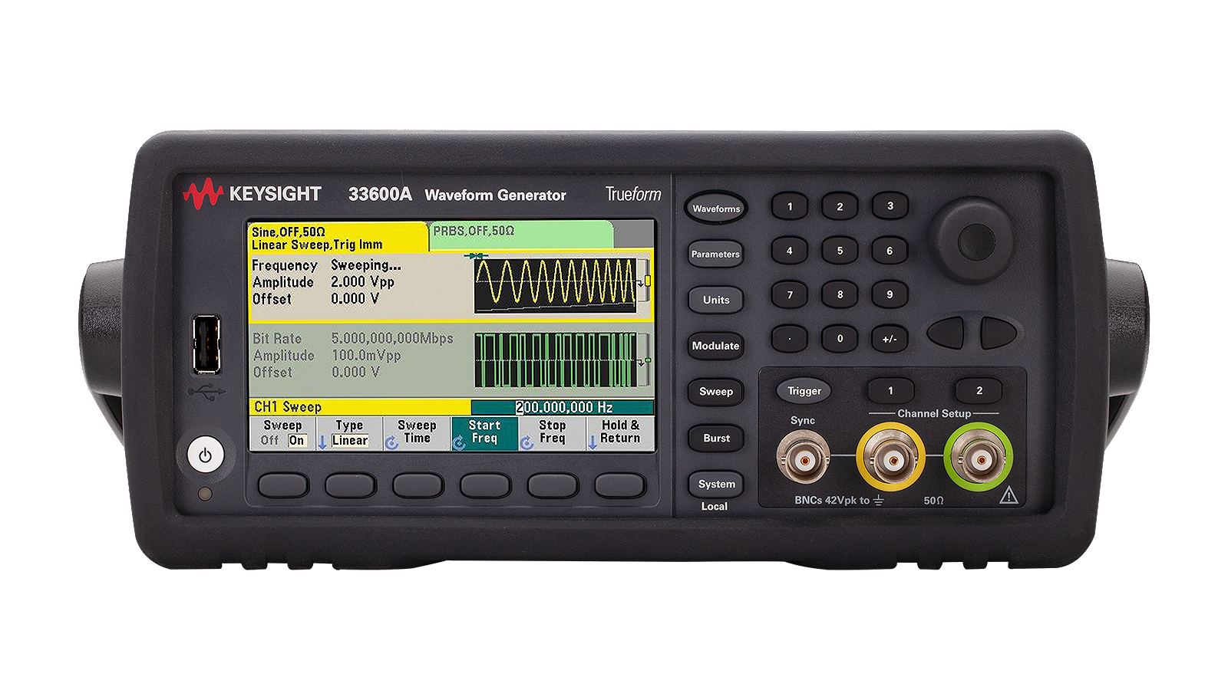
Task: Push softkey button below Stop Freq
Action: click(x=553, y=485)
